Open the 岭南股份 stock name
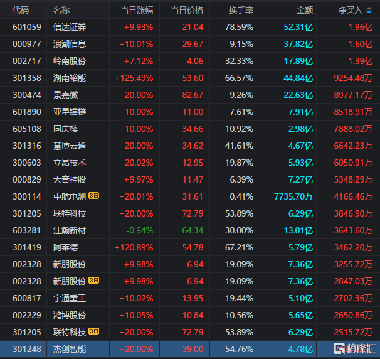This screenshot has width=380, height=359. (70, 61)
